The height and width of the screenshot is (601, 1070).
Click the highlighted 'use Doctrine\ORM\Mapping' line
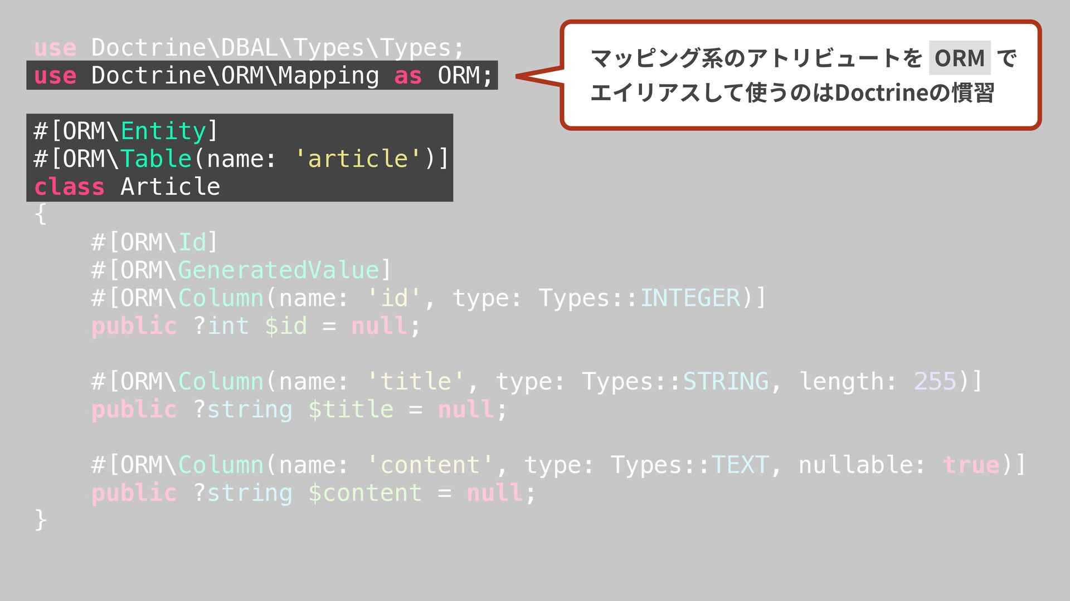pyautogui.click(x=262, y=76)
